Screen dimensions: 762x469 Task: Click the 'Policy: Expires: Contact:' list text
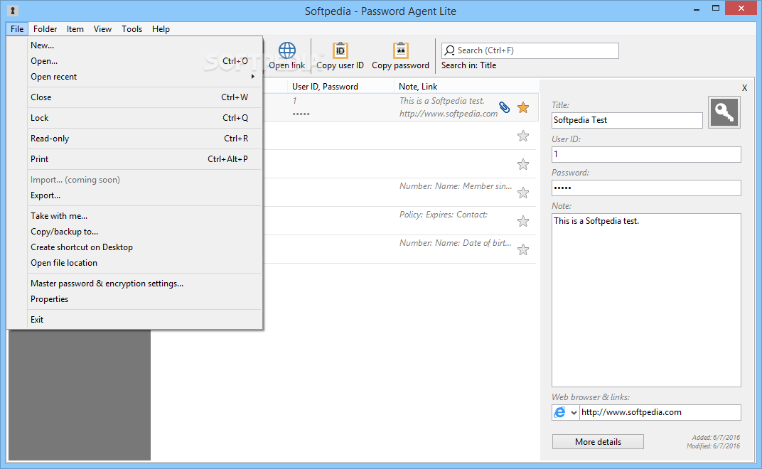(444, 215)
